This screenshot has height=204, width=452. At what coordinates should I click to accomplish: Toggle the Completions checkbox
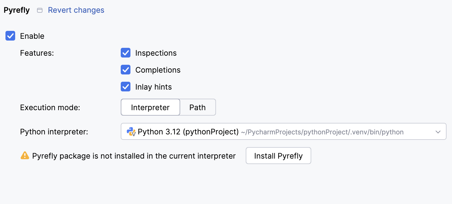point(126,70)
